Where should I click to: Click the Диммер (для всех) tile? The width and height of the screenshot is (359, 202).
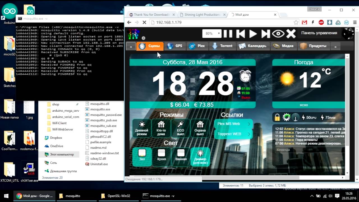click(200, 157)
